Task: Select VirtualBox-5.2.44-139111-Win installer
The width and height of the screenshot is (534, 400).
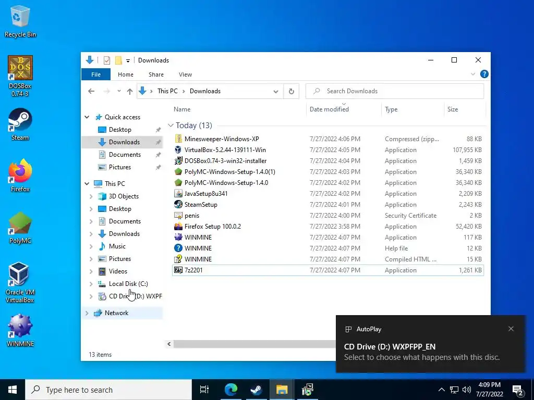Action: (328, 149)
